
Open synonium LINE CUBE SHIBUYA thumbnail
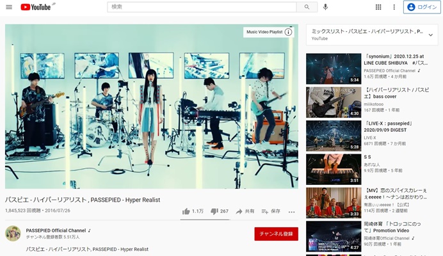pyautogui.click(x=334, y=68)
